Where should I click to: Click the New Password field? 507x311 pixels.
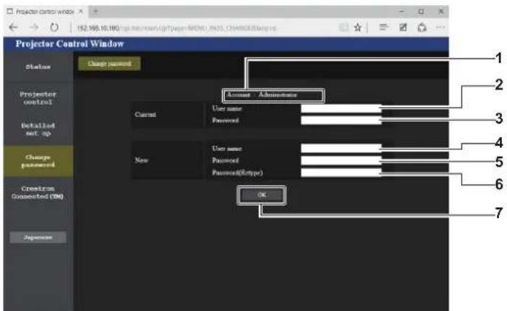(x=341, y=160)
